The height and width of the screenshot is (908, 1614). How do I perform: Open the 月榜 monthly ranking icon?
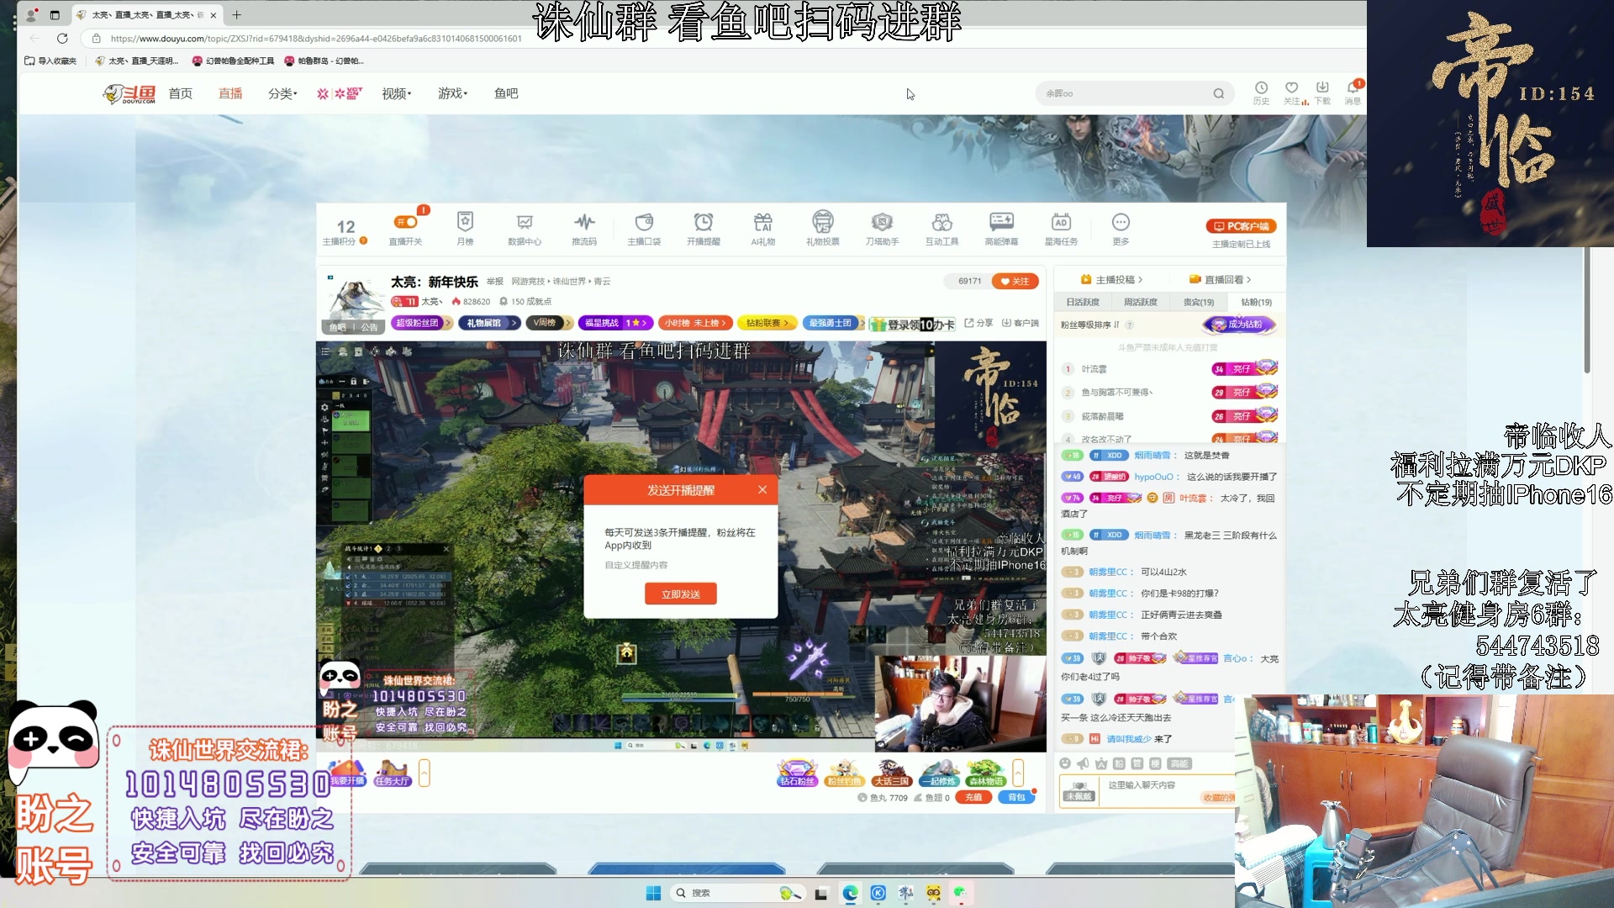(465, 228)
